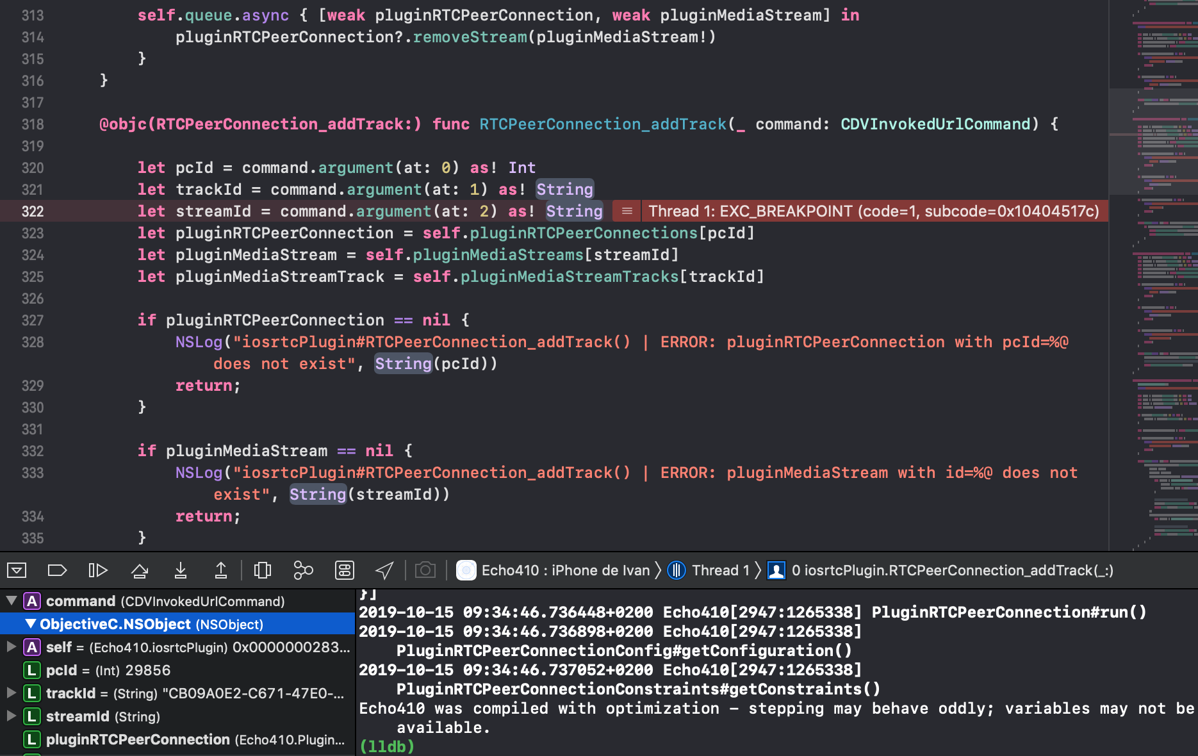Click the return statement on line 334

pyautogui.click(x=208, y=516)
